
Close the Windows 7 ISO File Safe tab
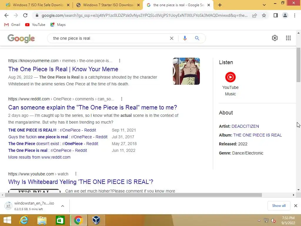(x=68, y=5)
